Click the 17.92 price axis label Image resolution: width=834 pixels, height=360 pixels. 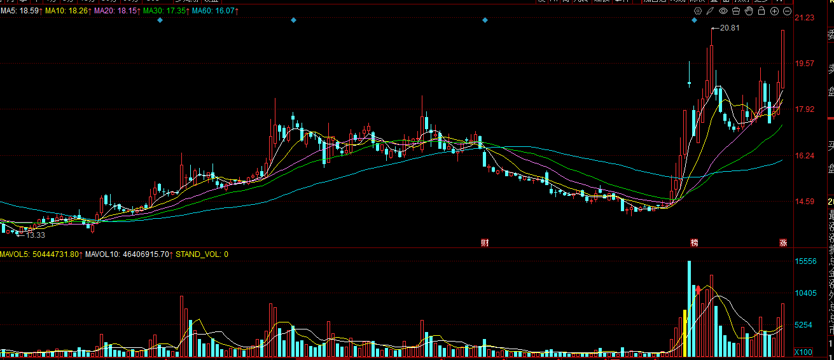805,109
